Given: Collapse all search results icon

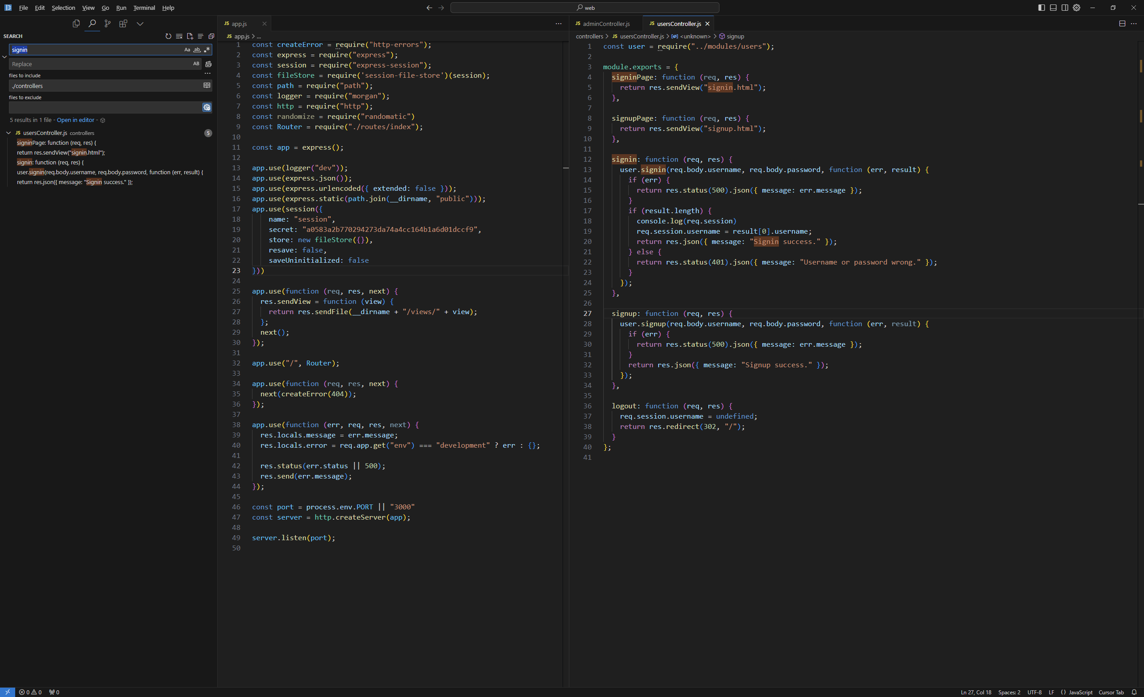Looking at the screenshot, I should (x=211, y=36).
